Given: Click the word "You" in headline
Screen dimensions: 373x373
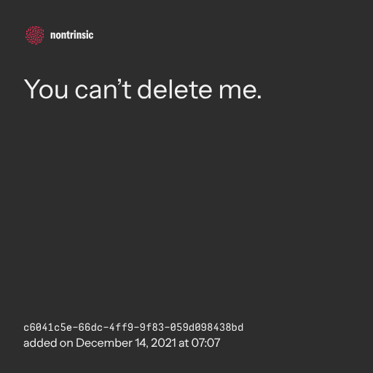Looking at the screenshot, I should pos(46,90).
